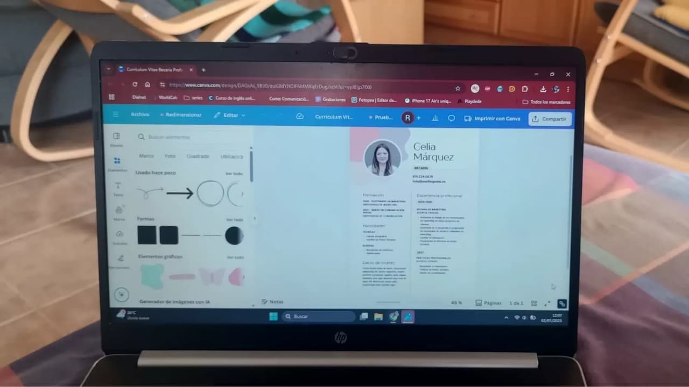Open the Subidos uploads panel

pyautogui.click(x=119, y=236)
